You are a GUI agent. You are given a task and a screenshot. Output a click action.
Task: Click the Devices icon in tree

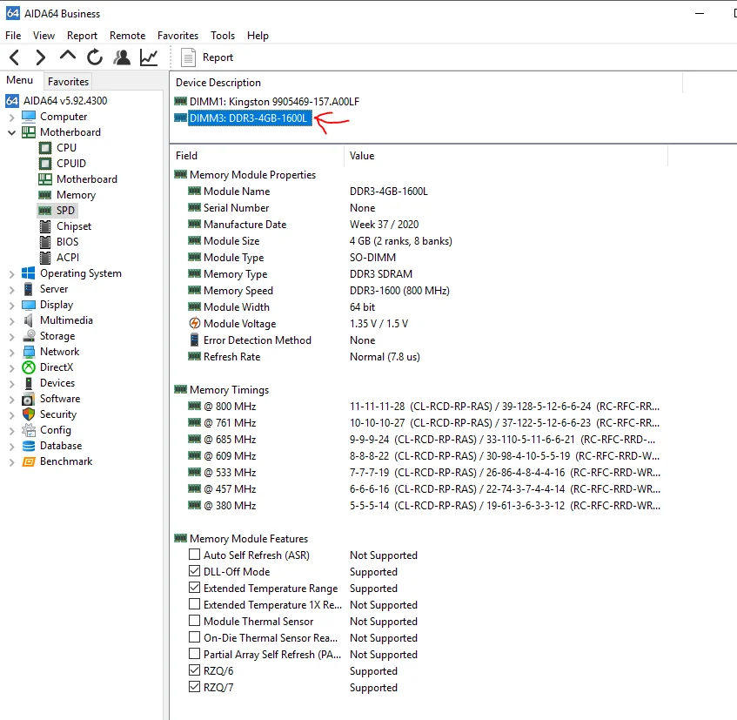tap(29, 383)
